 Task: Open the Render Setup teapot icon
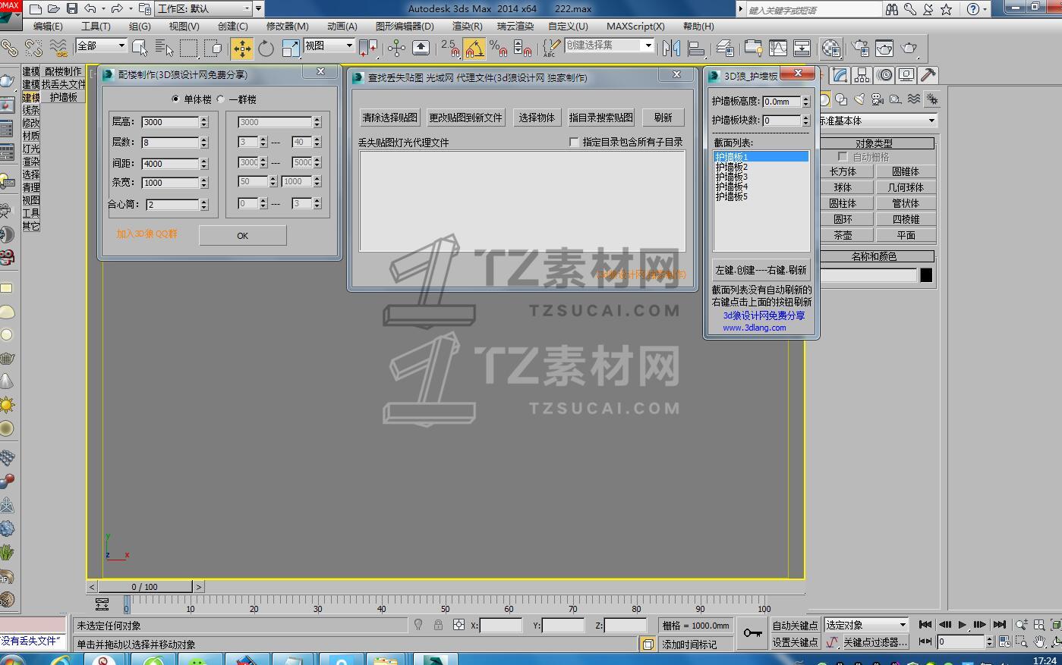(x=860, y=49)
